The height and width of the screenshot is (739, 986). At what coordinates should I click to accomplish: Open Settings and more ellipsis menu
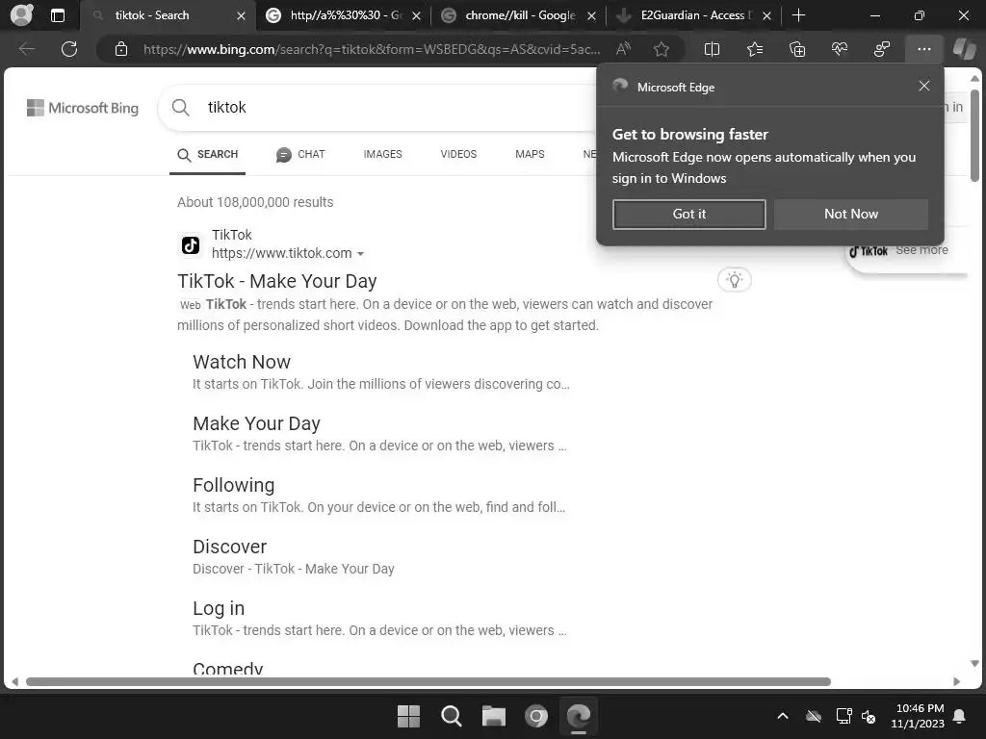pos(923,49)
